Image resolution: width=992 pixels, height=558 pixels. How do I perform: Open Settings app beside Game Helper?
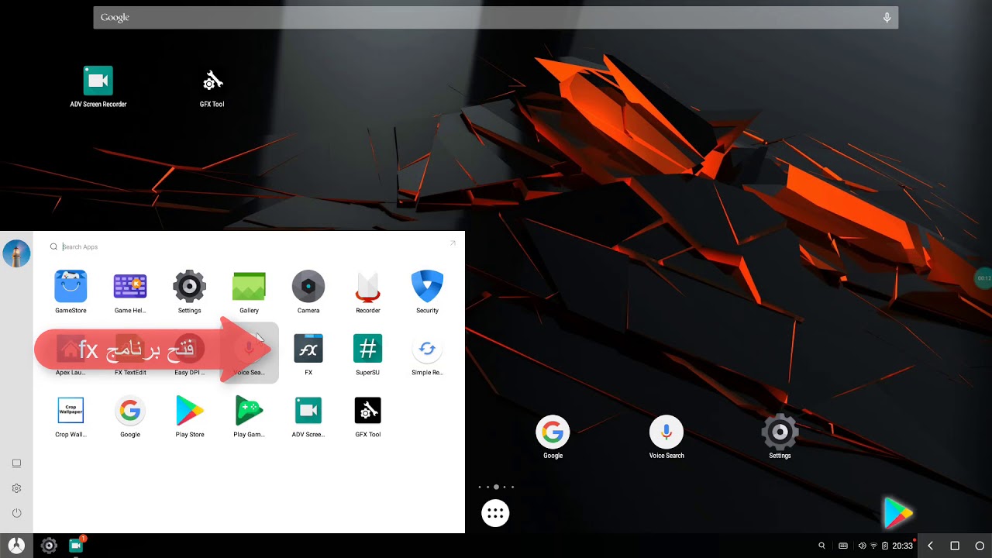click(190, 292)
